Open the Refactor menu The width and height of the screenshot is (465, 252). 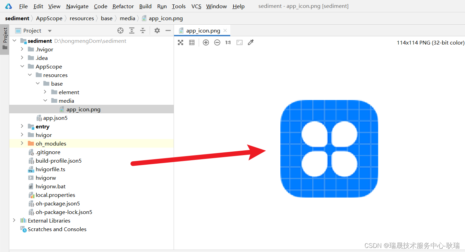123,6
